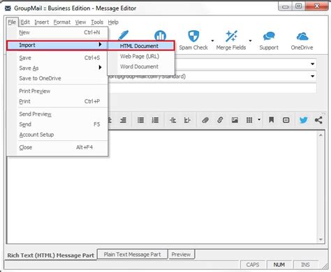This screenshot has height=272, width=331.
Task: Insert hyperlink using chain link icon
Action: [x=220, y=120]
